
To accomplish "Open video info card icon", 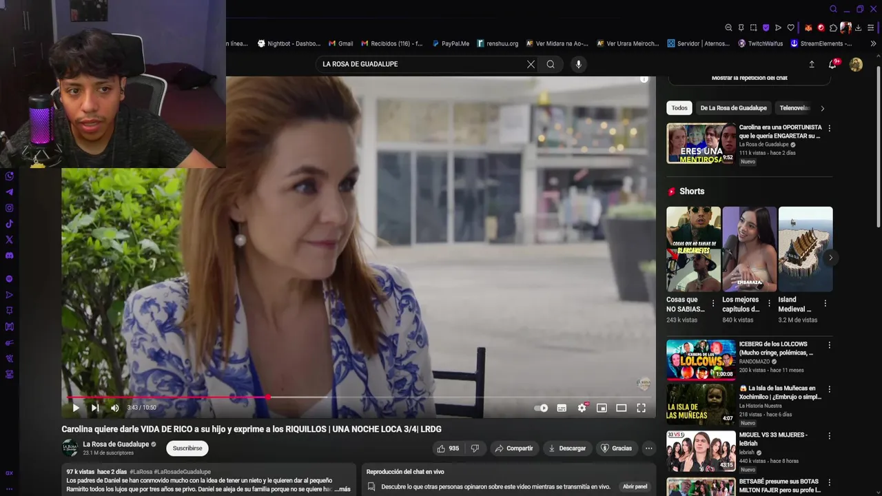I will 644,79.
